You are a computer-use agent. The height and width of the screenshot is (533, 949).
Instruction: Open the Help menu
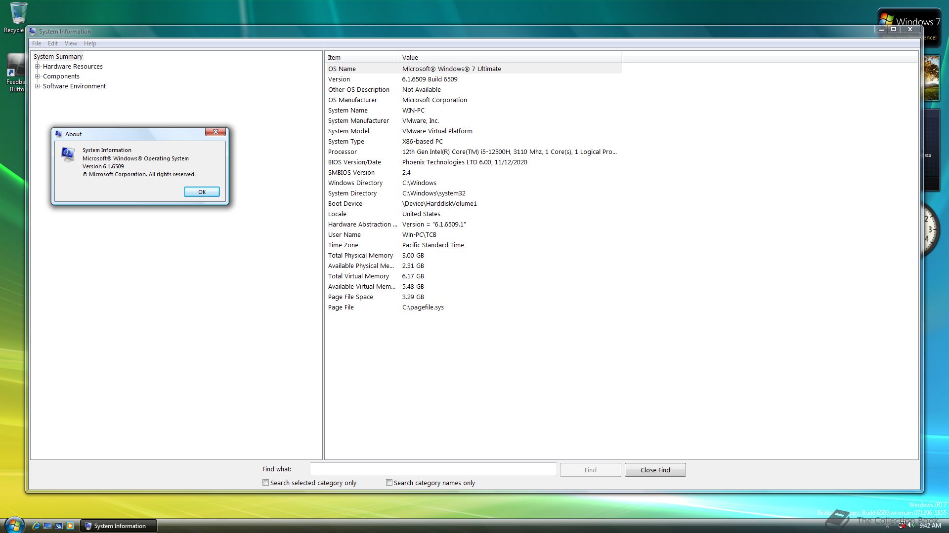coord(90,43)
